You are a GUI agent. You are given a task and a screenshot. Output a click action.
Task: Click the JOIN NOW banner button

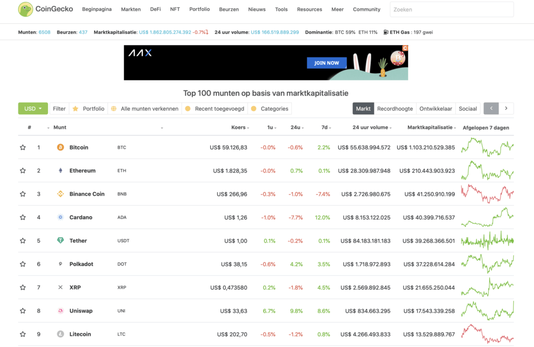tap(326, 63)
